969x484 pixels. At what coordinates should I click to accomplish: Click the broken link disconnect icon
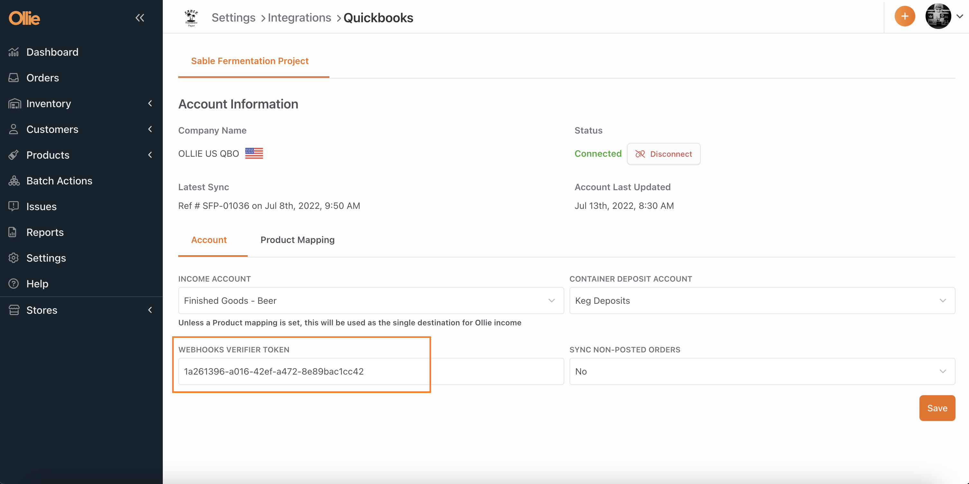[640, 154]
